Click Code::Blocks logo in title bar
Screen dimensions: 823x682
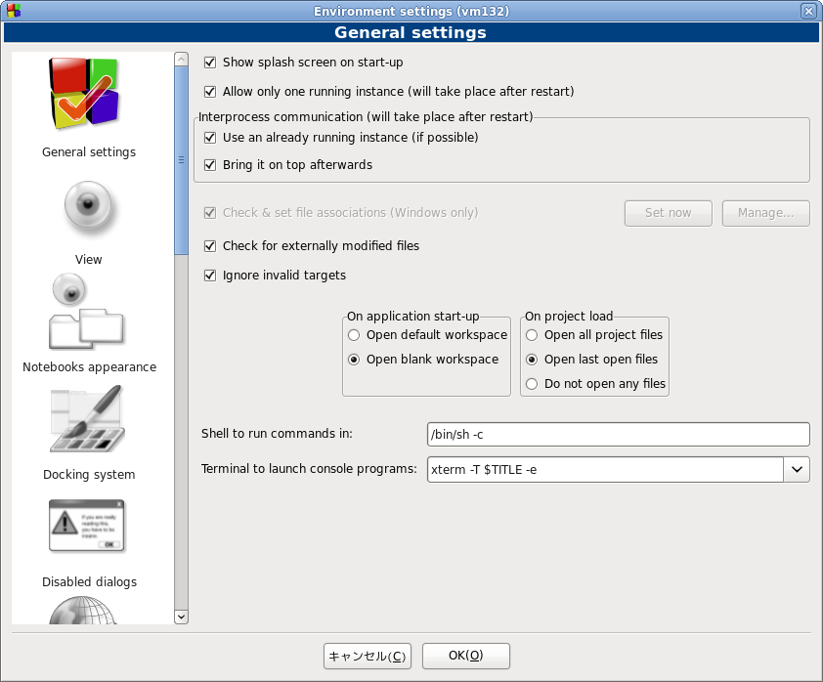point(14,11)
